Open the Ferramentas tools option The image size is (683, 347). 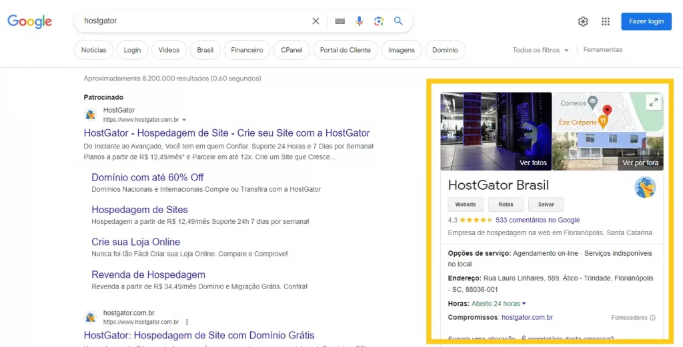tap(603, 49)
